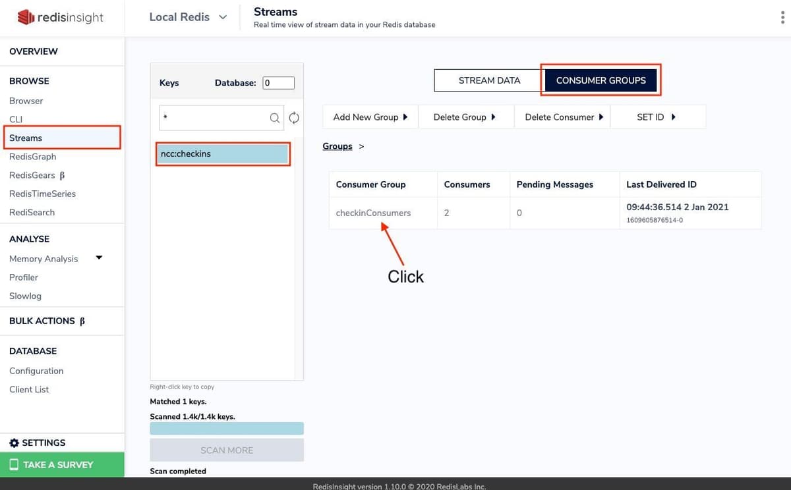The width and height of the screenshot is (791, 490).
Task: Focus the Database number input field
Action: [x=278, y=83]
